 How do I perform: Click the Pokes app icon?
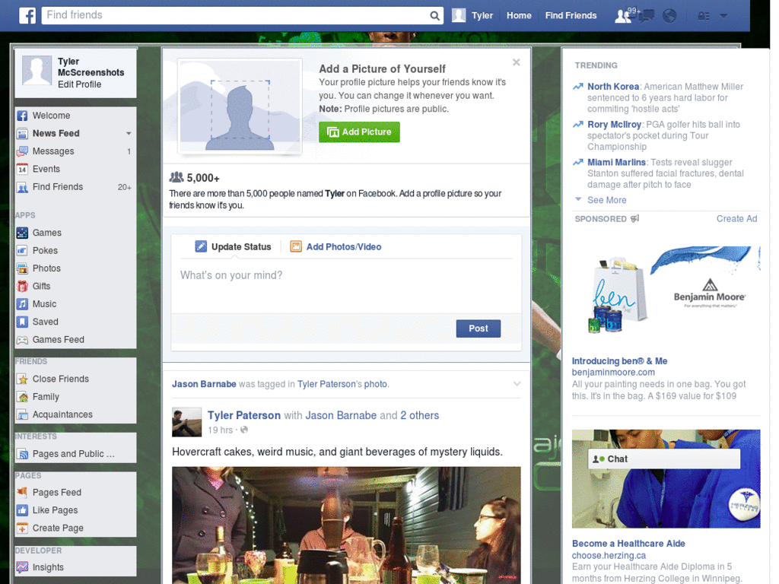click(x=22, y=251)
